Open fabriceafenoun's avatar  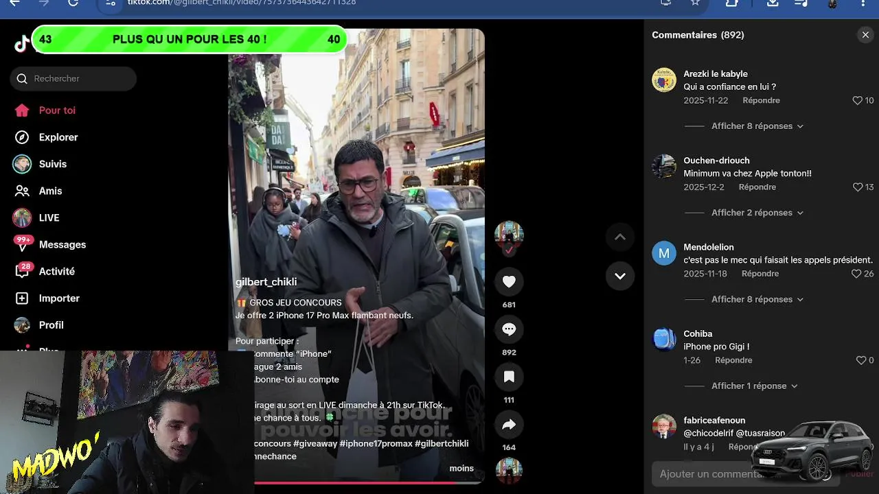(x=664, y=426)
